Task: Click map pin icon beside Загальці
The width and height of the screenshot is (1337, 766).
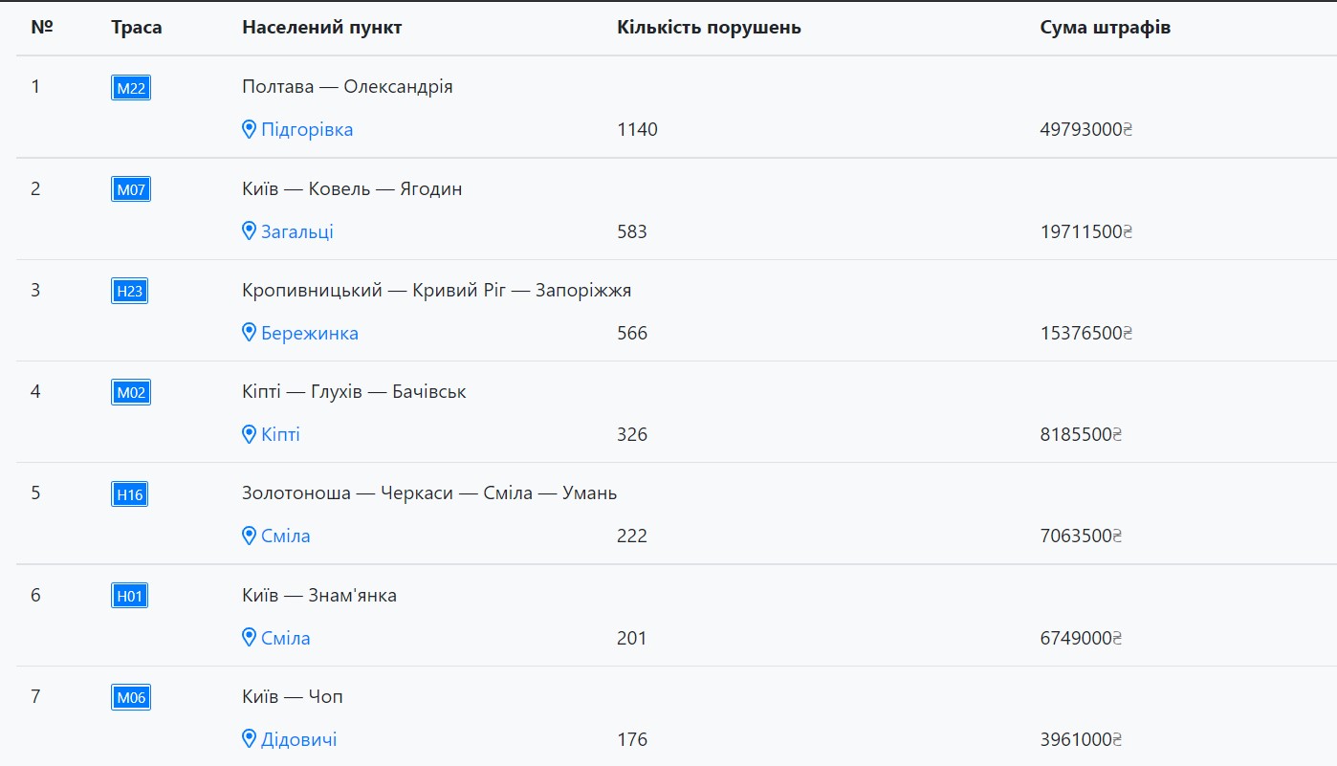Action: pos(250,231)
